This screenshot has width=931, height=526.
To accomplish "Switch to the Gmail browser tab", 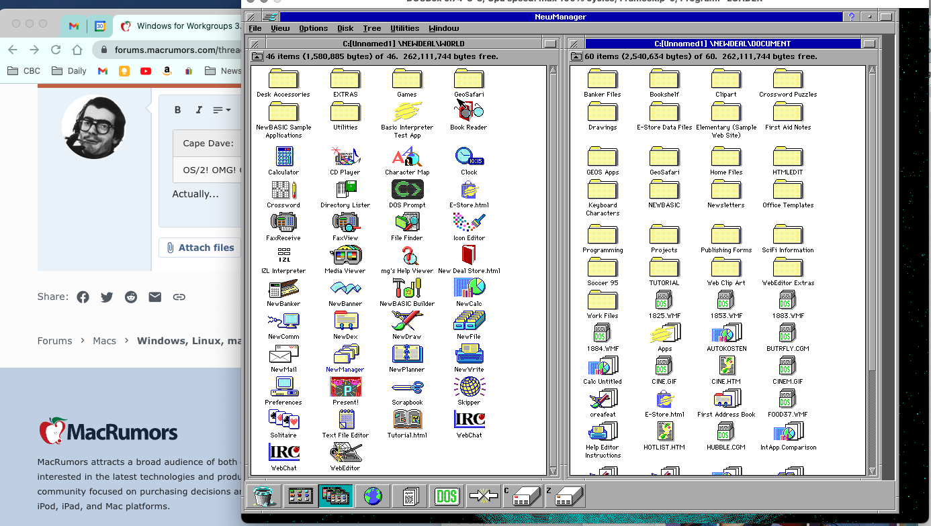I will pyautogui.click(x=73, y=26).
